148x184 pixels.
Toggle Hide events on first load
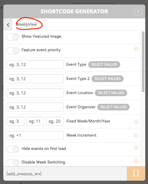13,149
